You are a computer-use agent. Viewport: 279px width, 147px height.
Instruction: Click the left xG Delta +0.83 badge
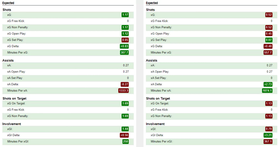pos(124,46)
